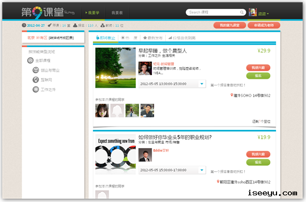Select the 全部课程 category icon in the sidebar

[x=30, y=60]
